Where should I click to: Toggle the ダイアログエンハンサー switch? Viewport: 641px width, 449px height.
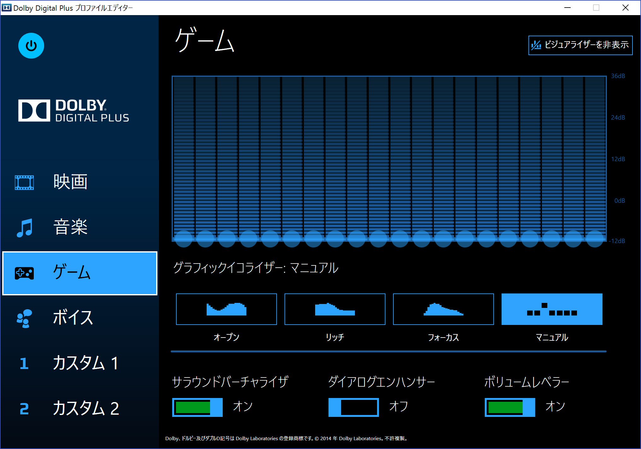pyautogui.click(x=354, y=407)
